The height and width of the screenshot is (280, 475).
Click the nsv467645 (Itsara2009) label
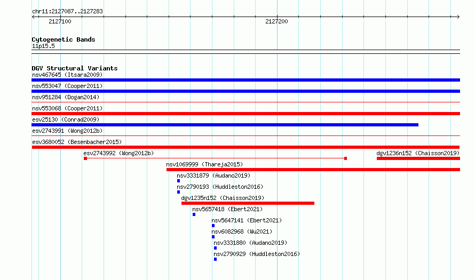[x=67, y=75]
